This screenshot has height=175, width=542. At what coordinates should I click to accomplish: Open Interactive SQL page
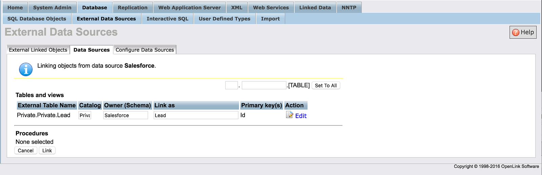tap(167, 19)
